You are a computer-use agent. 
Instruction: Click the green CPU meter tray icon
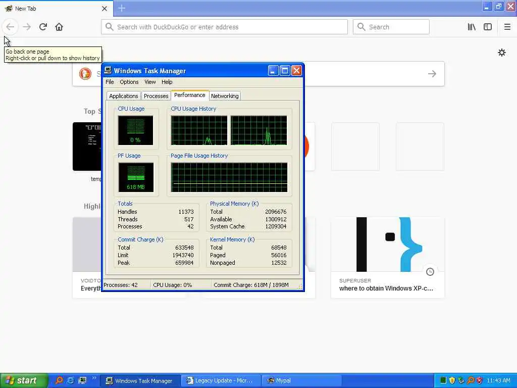443,380
